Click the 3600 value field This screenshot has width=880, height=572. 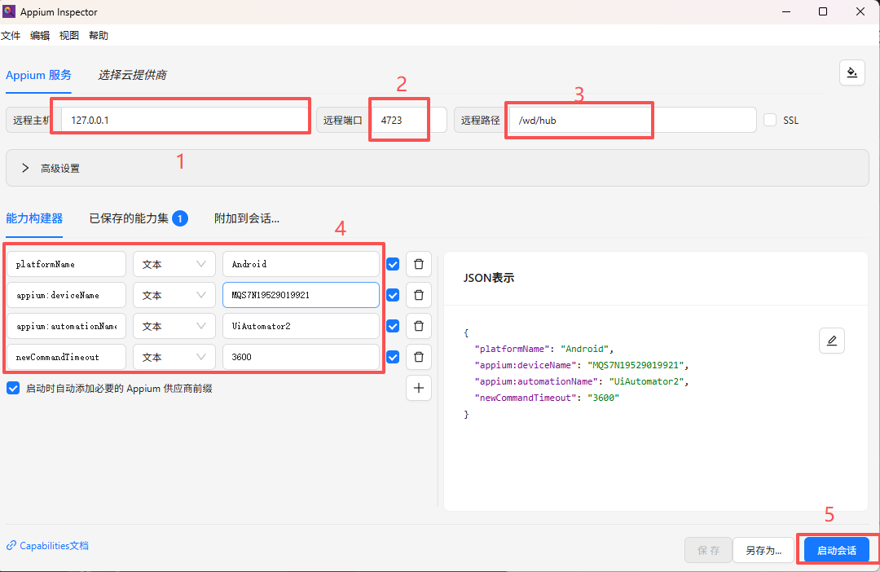pos(301,357)
